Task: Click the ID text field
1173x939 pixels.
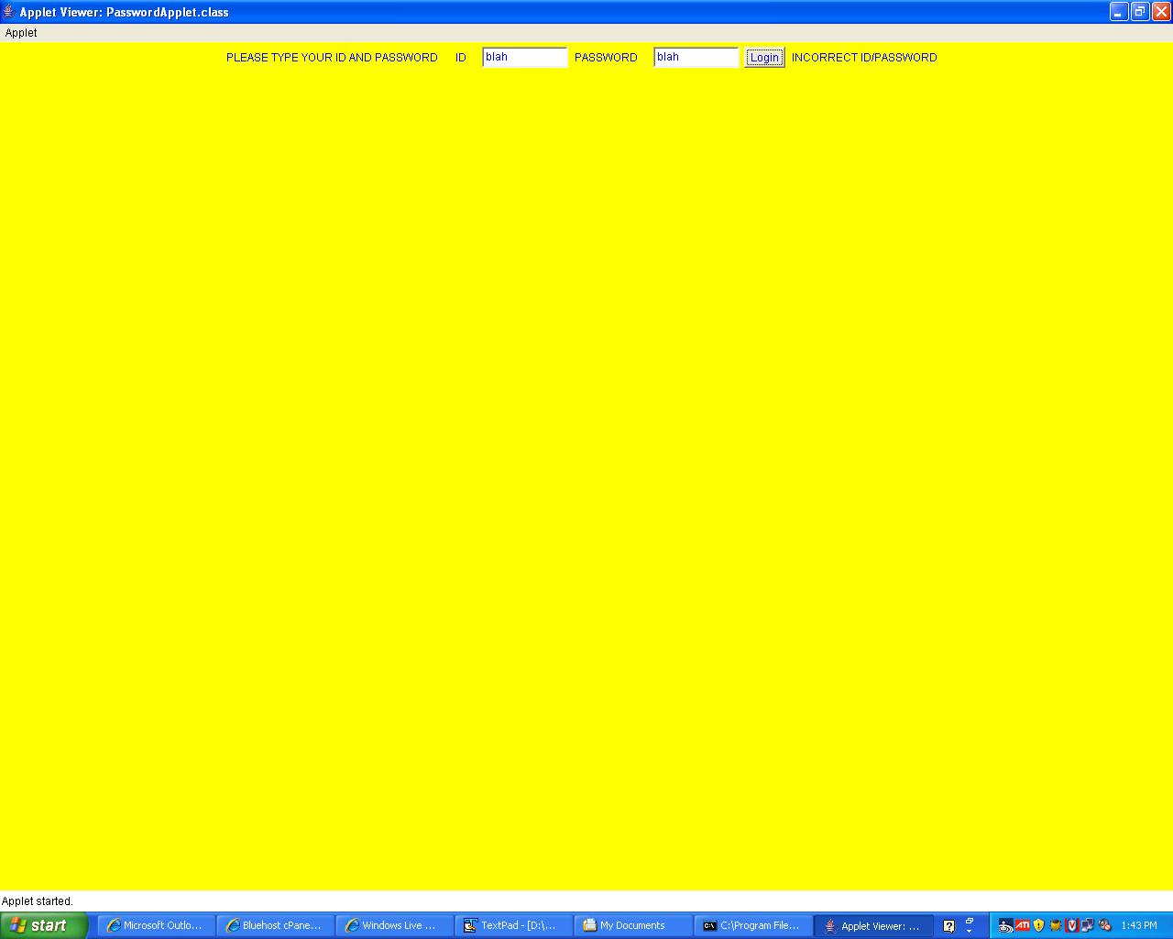Action: (x=524, y=57)
